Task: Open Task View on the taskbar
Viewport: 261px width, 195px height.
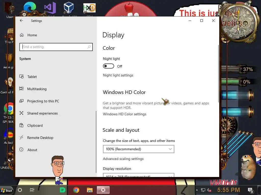Action: 32,190
